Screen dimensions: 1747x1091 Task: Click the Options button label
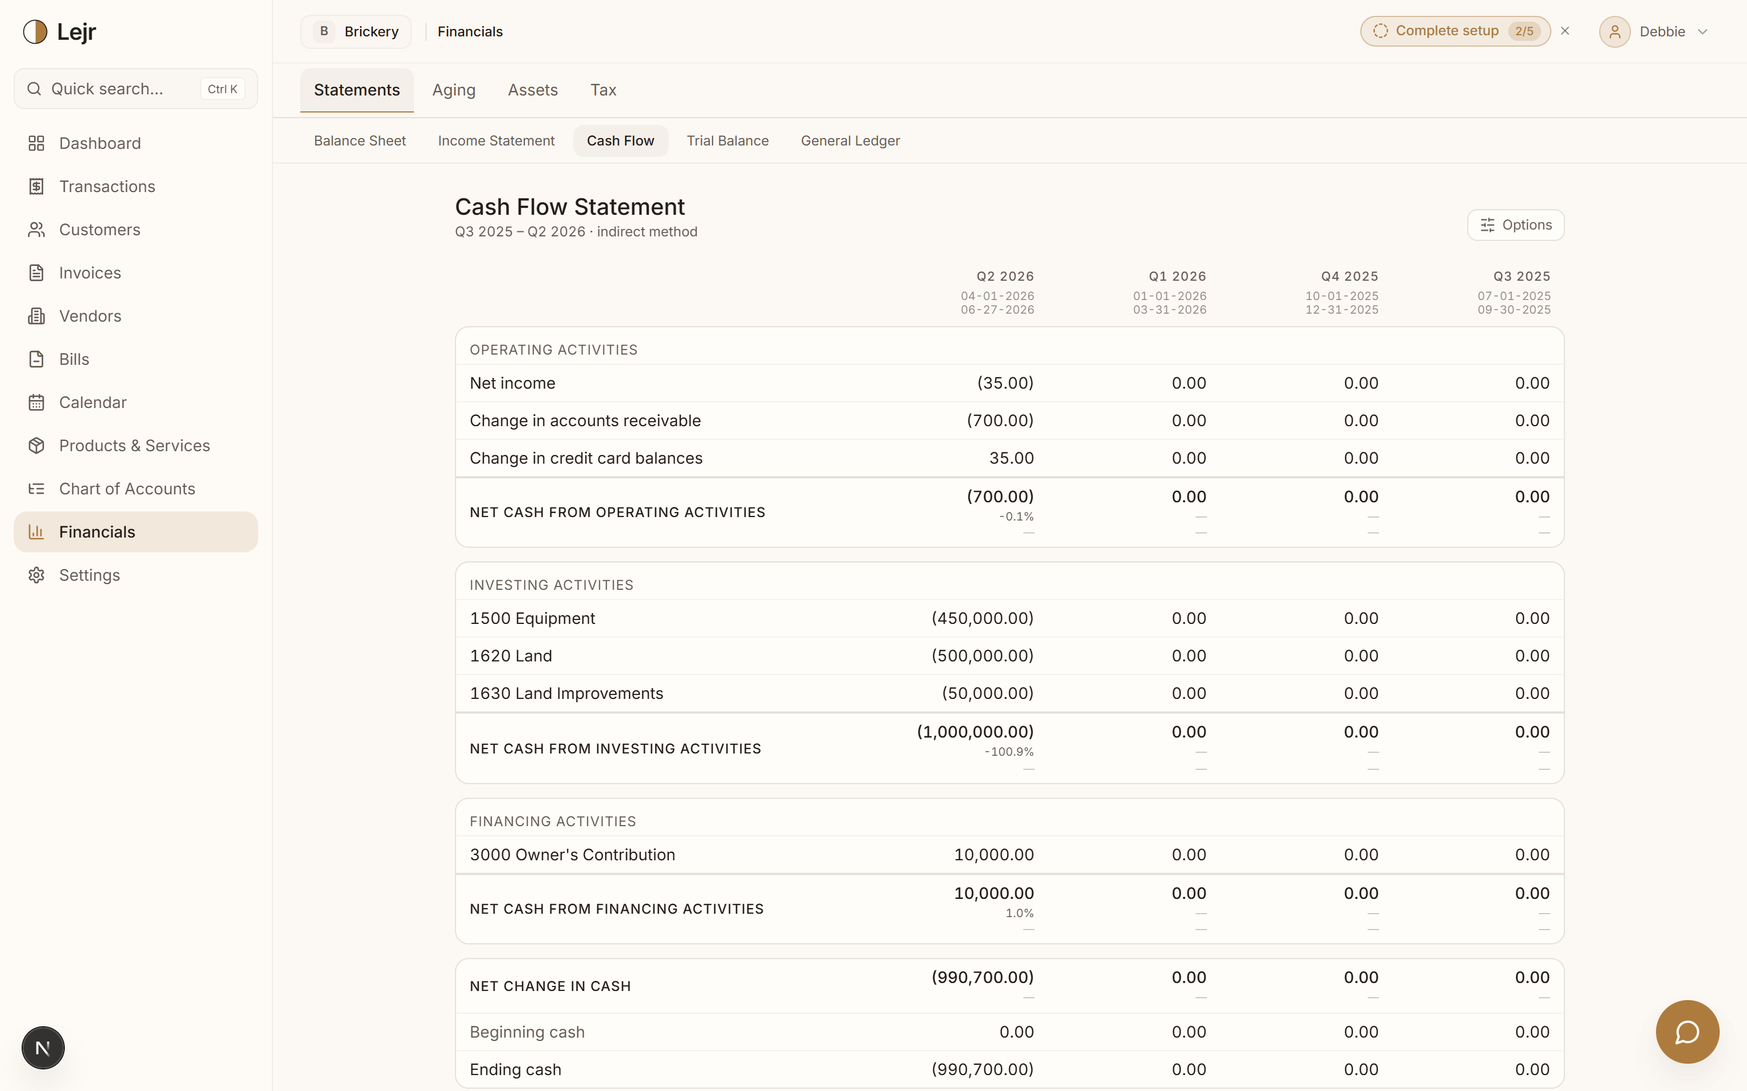(1527, 225)
